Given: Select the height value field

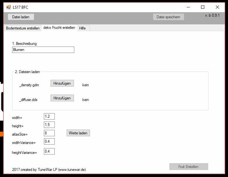Looking at the screenshot, I should pyautogui.click(x=49, y=125).
